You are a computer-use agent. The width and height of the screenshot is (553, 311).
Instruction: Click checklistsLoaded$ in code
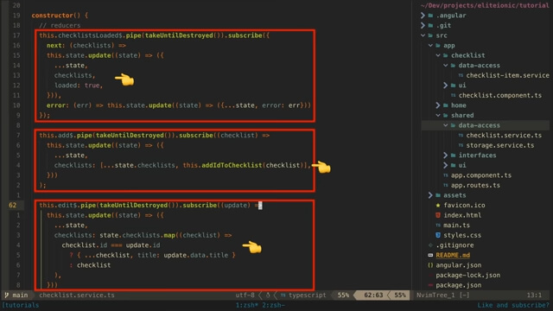pyautogui.click(x=90, y=35)
